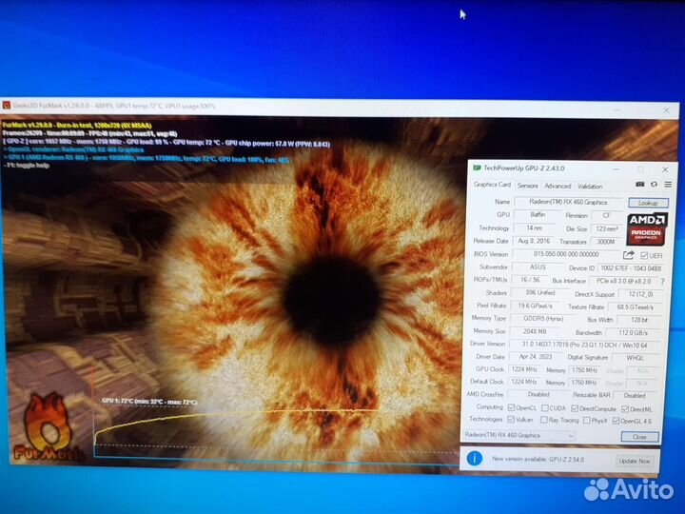Image resolution: width=685 pixels, height=514 pixels.
Task: Click the GPU-Z title bar app icon
Action: point(477,168)
